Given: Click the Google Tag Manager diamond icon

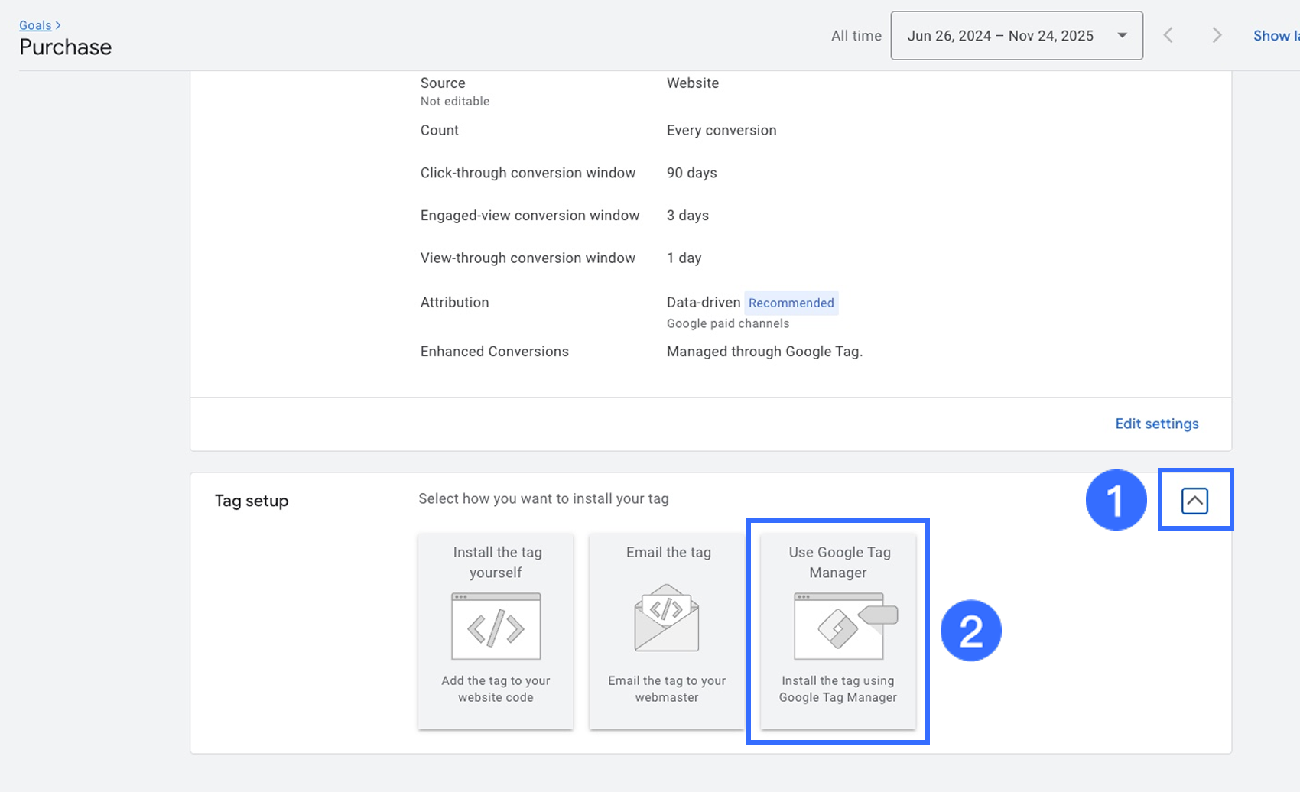Looking at the screenshot, I should (838, 626).
